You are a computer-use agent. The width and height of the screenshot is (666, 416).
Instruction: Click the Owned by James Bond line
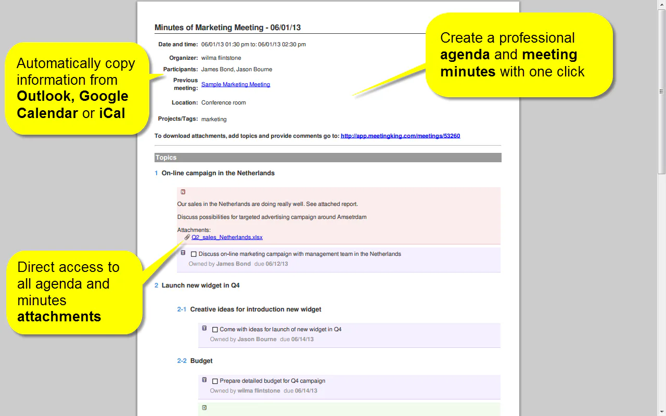(x=238, y=264)
